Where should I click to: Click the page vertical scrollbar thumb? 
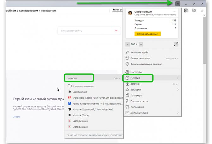pyautogui.click(x=204, y=40)
